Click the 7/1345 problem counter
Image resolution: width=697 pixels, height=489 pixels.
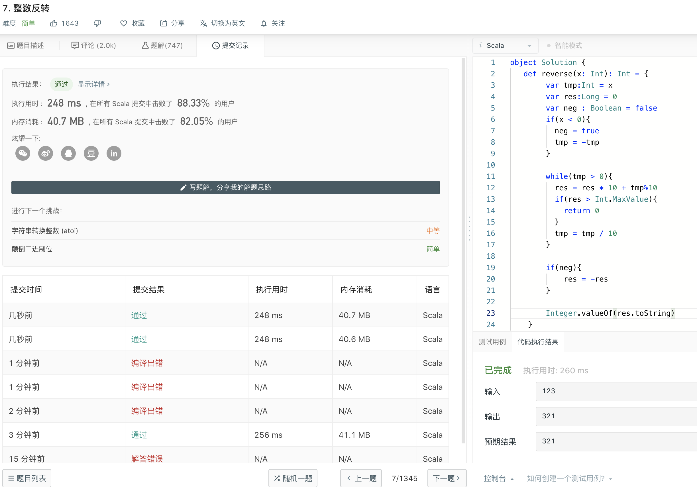pyautogui.click(x=404, y=478)
